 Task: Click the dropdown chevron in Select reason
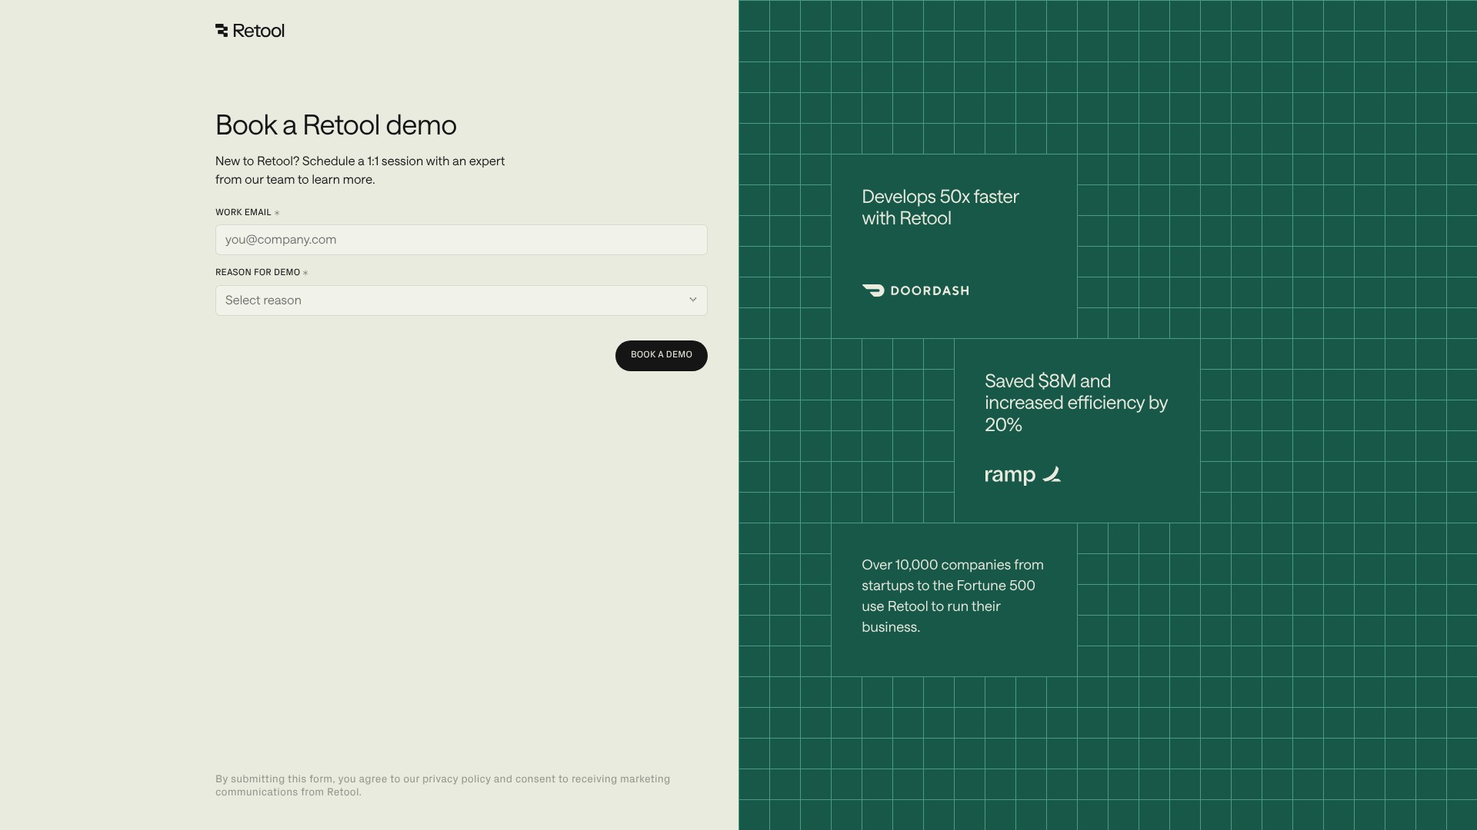coord(692,300)
